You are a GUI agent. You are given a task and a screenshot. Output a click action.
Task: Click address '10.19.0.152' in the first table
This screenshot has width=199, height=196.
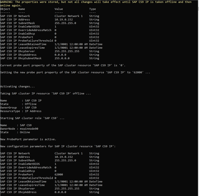(x=64, y=20)
